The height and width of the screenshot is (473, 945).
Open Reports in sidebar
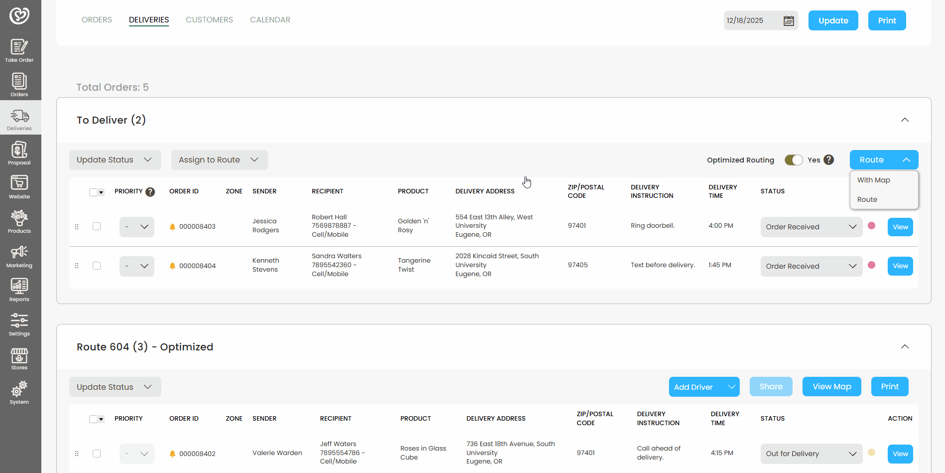point(19,290)
